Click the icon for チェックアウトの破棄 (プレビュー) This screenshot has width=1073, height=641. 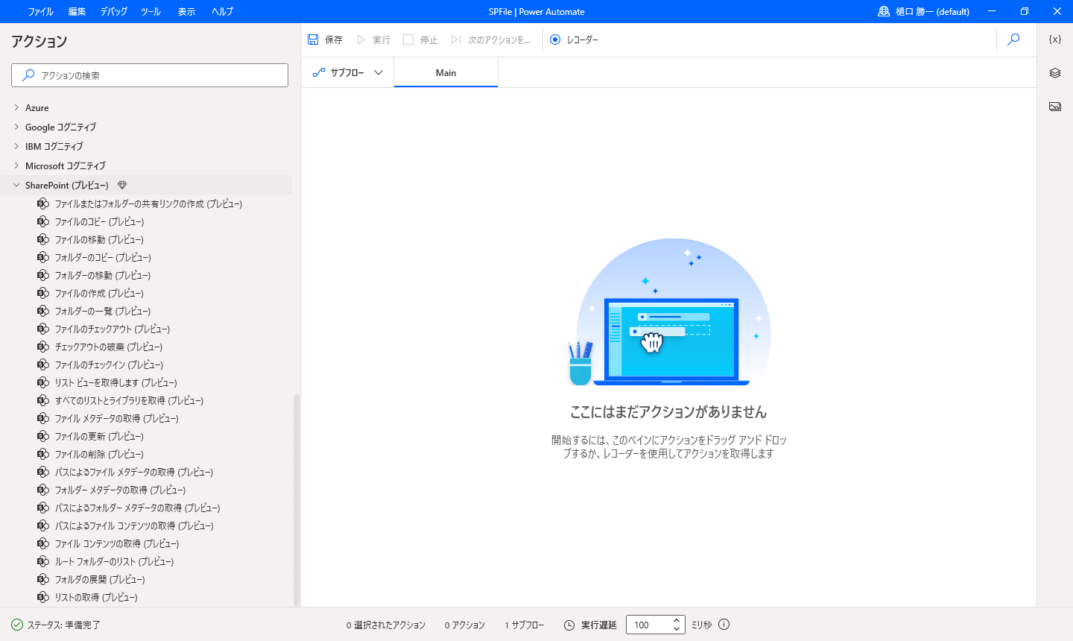[43, 347]
